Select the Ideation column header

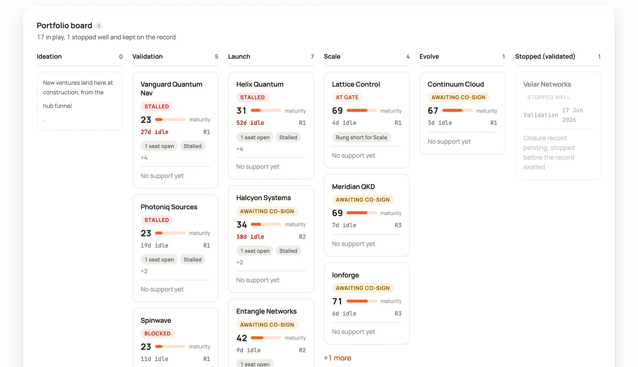click(80, 57)
